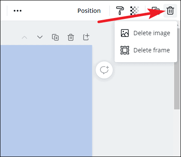Select the Copy style paint roller icon

120,11
